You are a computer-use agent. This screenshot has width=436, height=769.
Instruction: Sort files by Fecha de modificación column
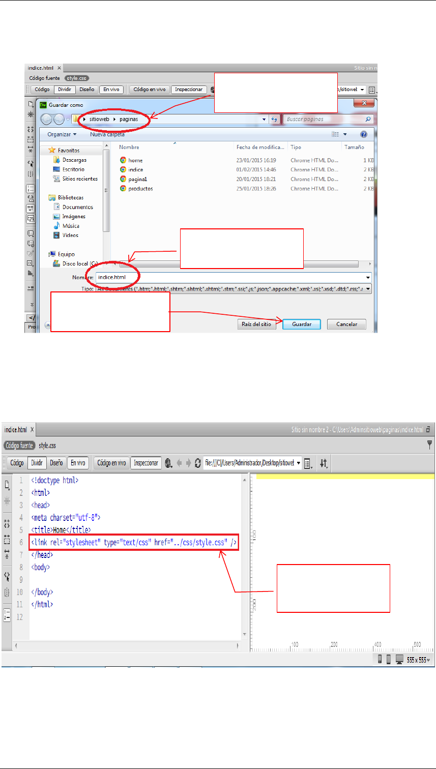[260, 147]
